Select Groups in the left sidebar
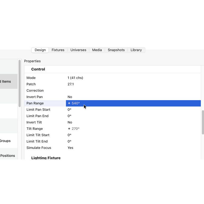Viewport: 204px width, 204px height. tap(5, 141)
